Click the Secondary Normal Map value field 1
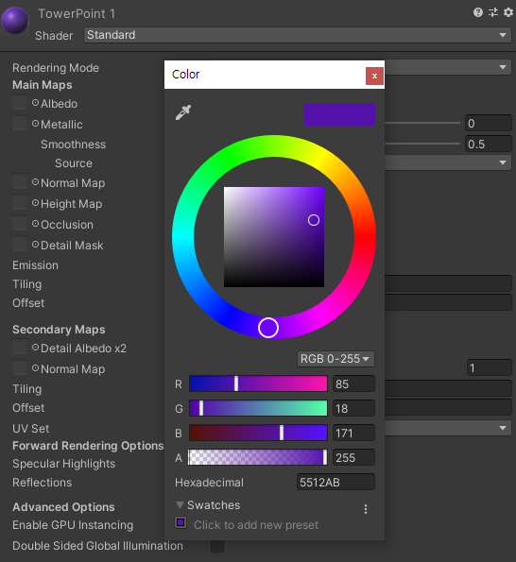Image resolution: width=516 pixels, height=562 pixels. (490, 368)
